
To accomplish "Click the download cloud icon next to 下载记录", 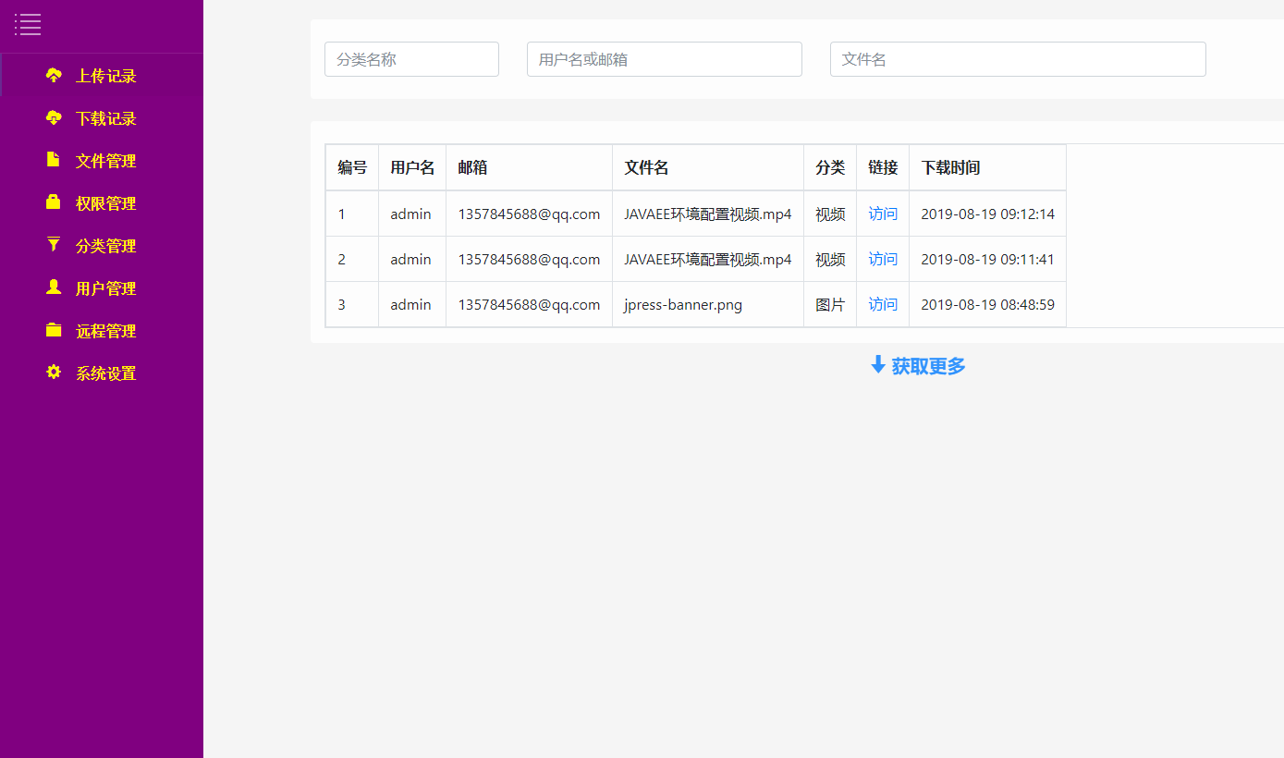I will [x=54, y=117].
